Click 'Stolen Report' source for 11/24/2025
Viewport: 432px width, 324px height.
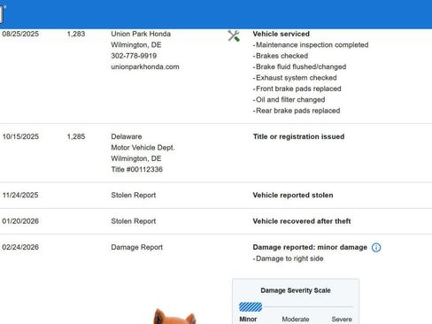[x=134, y=195]
